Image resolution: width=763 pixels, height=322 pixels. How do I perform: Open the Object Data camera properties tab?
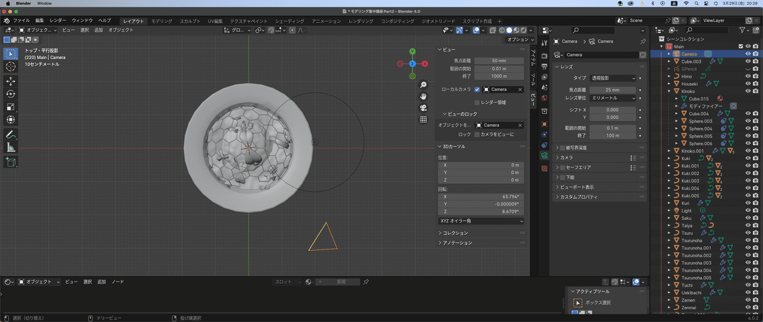(544, 155)
